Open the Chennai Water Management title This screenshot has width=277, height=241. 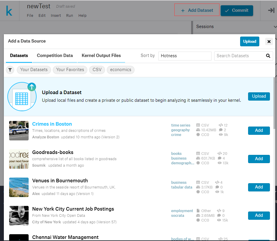(65, 237)
